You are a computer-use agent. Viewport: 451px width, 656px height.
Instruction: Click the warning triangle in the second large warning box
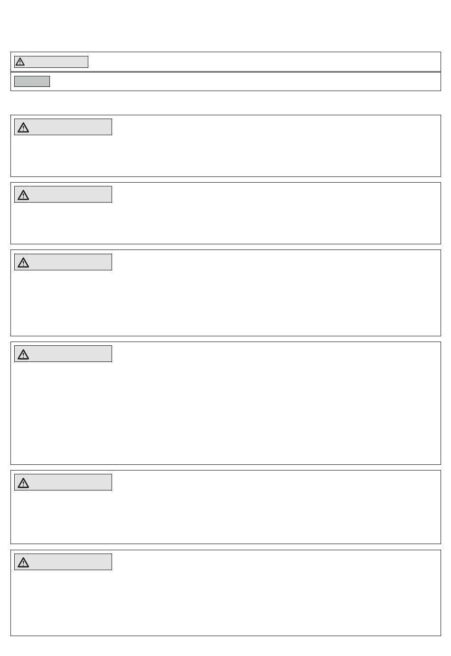23,195
